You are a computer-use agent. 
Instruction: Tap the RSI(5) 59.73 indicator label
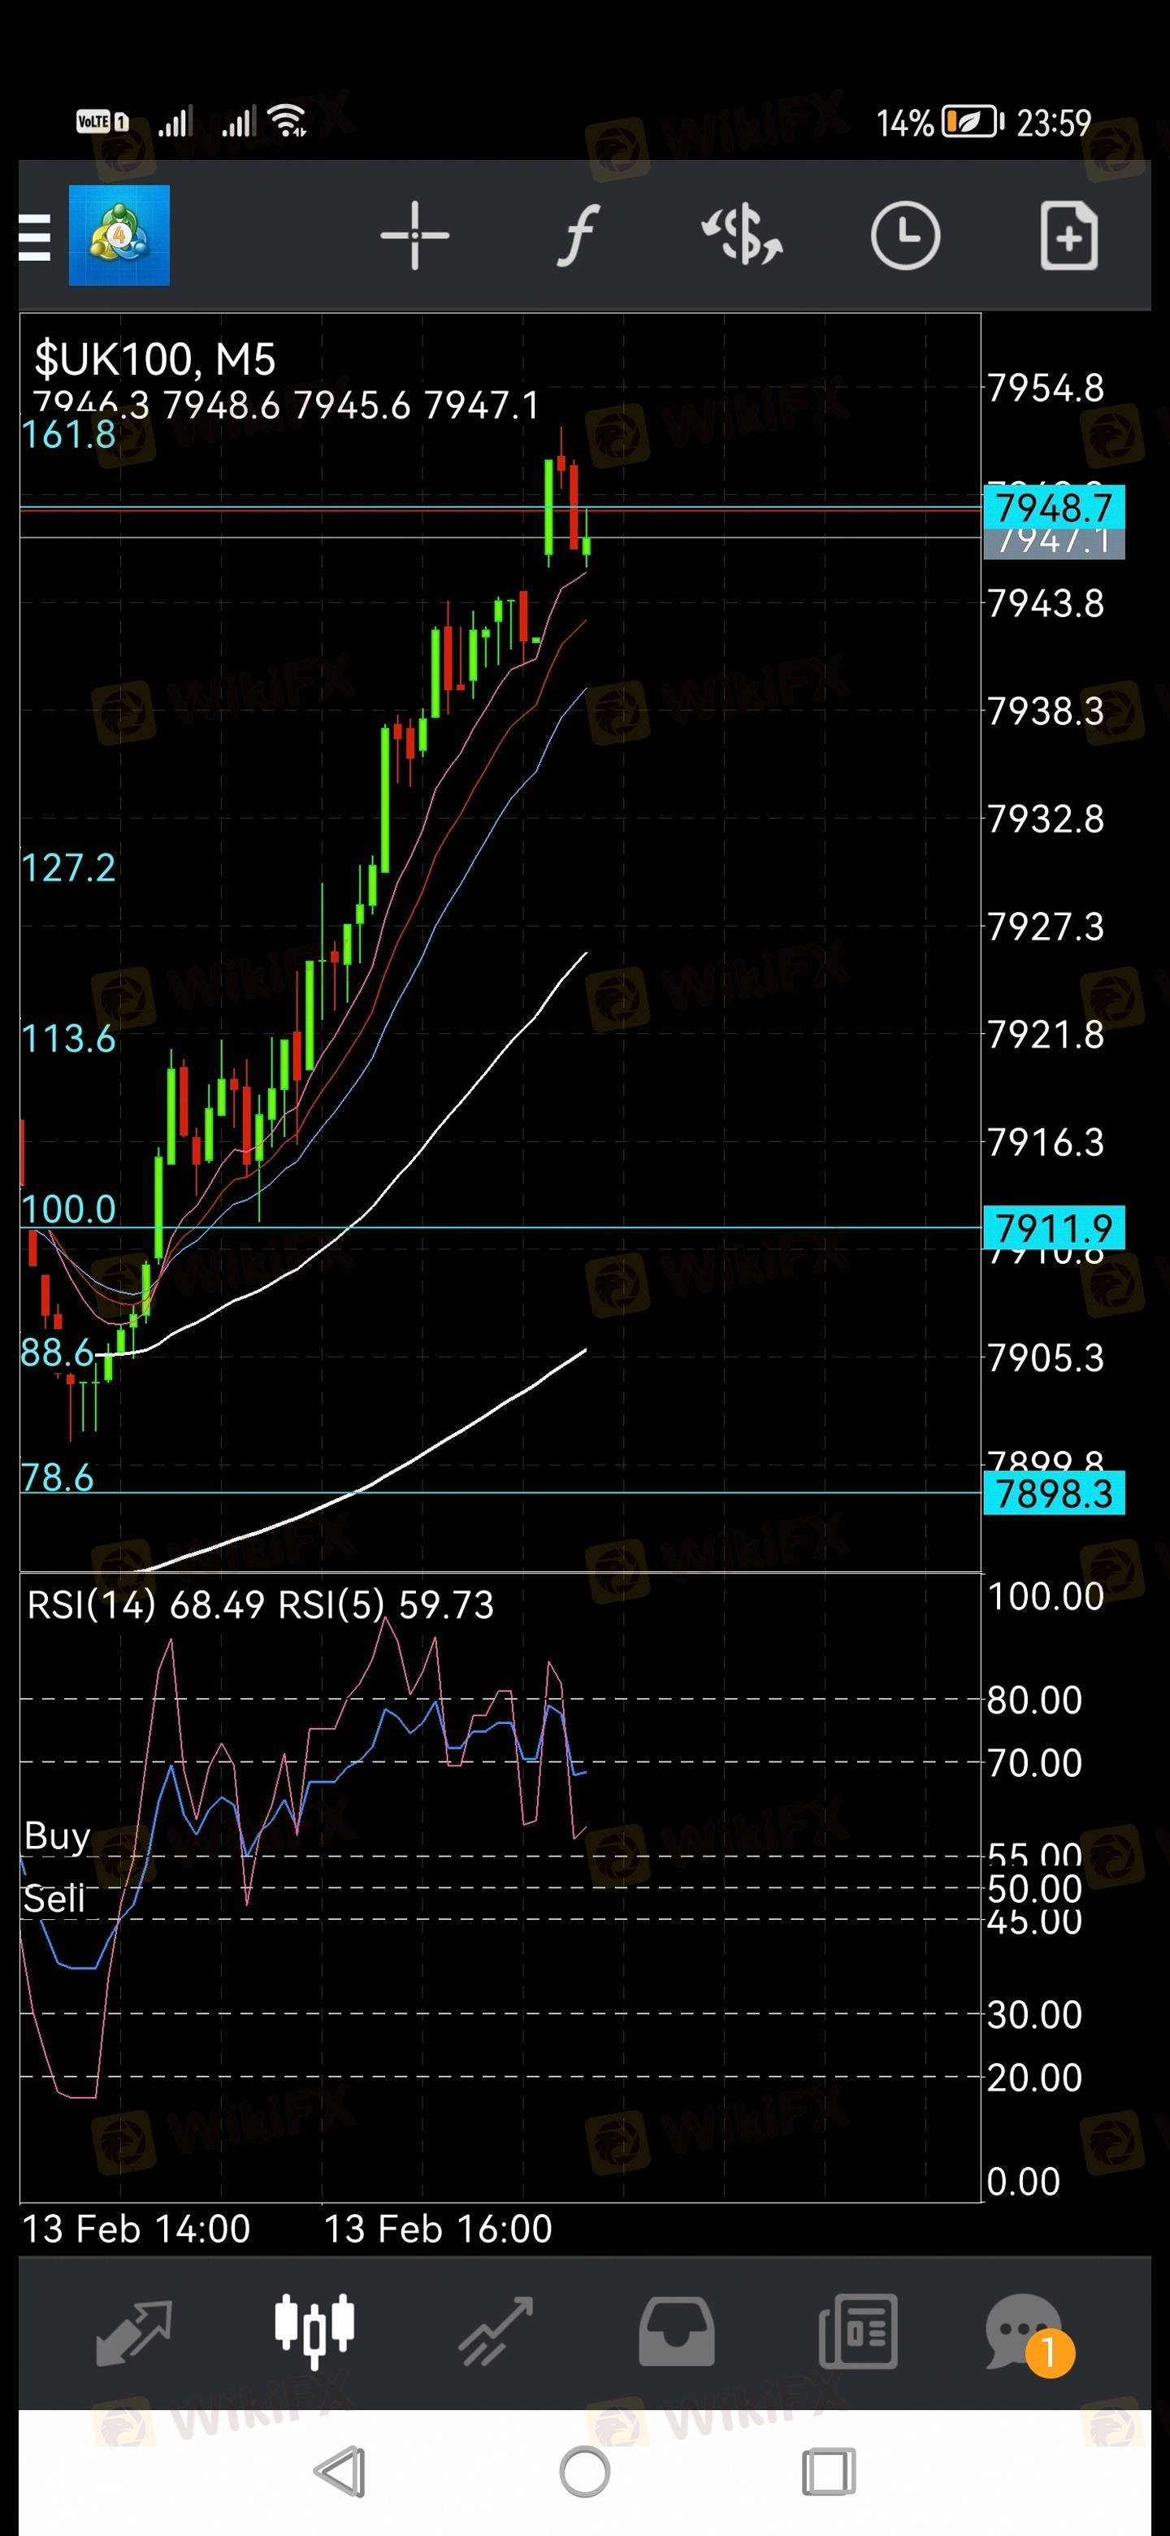pyautogui.click(x=386, y=1605)
